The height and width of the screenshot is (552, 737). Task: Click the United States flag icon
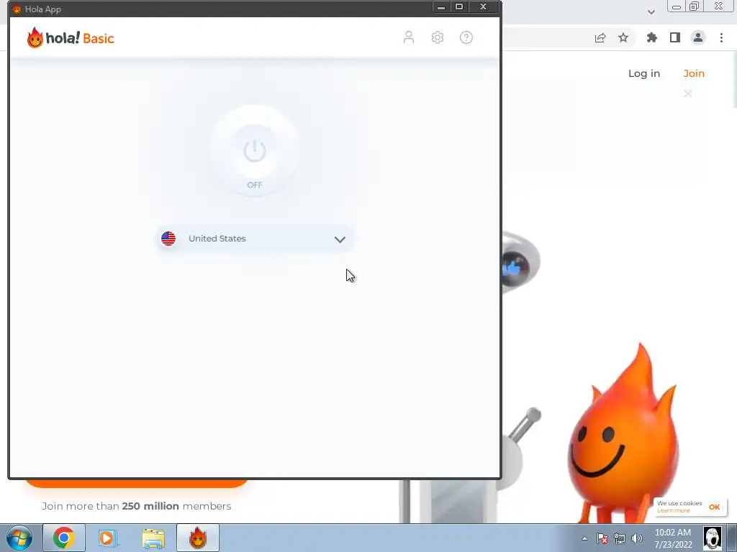168,239
